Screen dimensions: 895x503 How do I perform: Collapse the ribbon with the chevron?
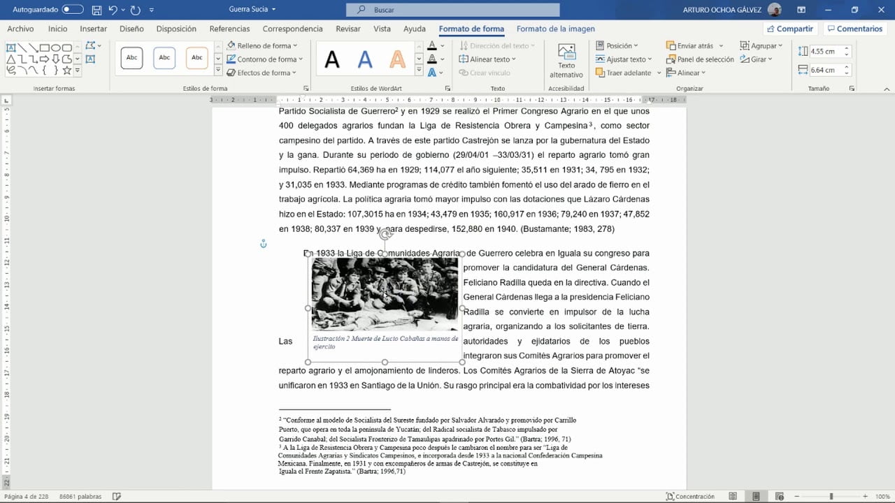pyautogui.click(x=887, y=89)
